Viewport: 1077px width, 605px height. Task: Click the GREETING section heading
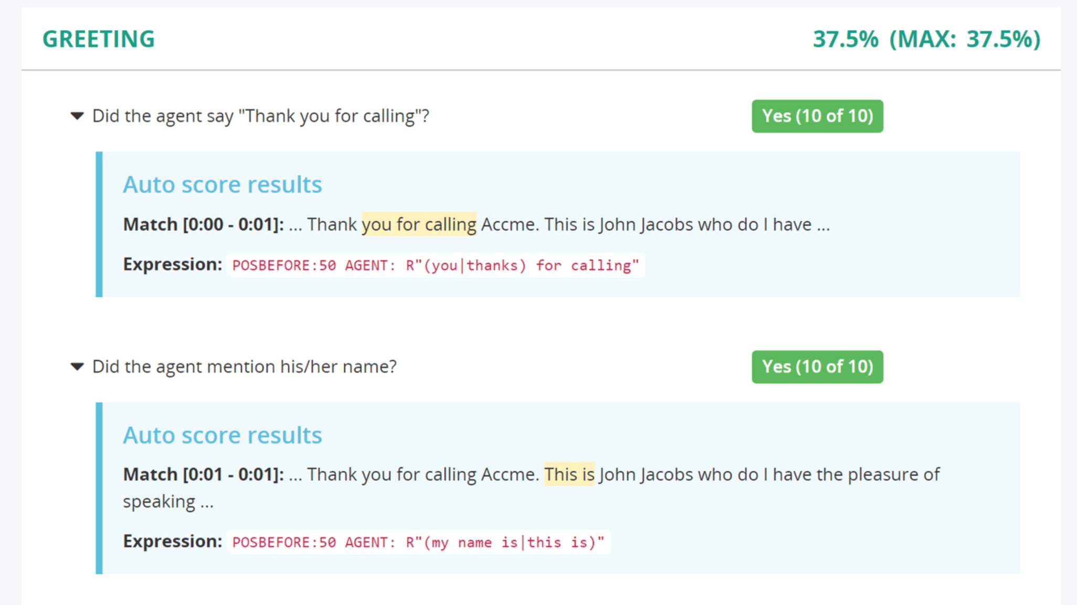[98, 39]
